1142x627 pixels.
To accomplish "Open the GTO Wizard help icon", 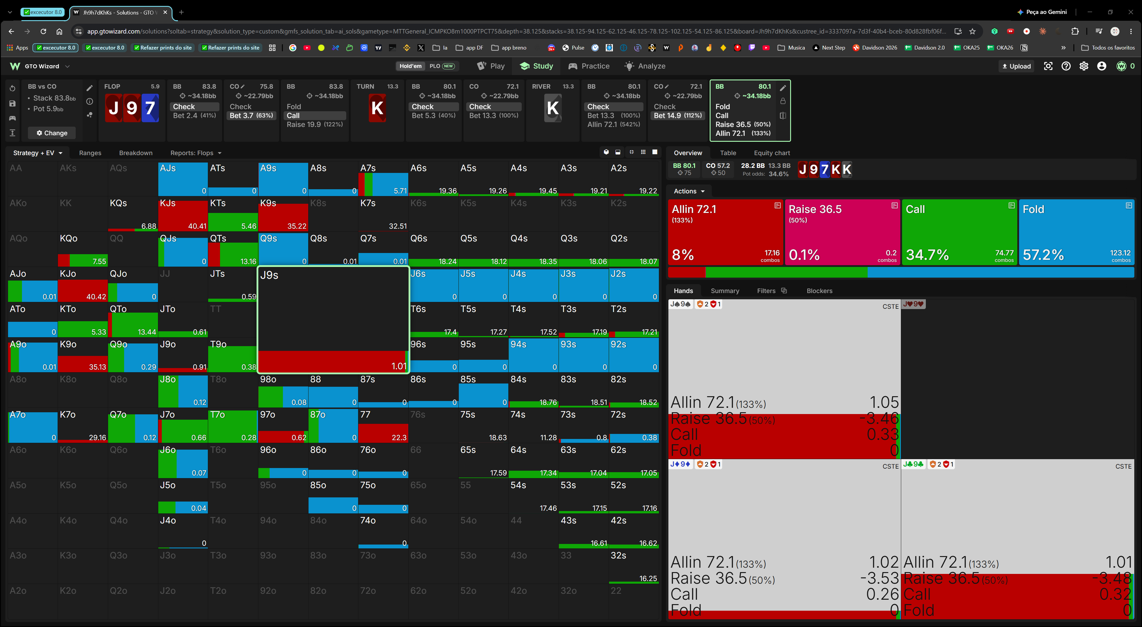I will pos(1066,66).
